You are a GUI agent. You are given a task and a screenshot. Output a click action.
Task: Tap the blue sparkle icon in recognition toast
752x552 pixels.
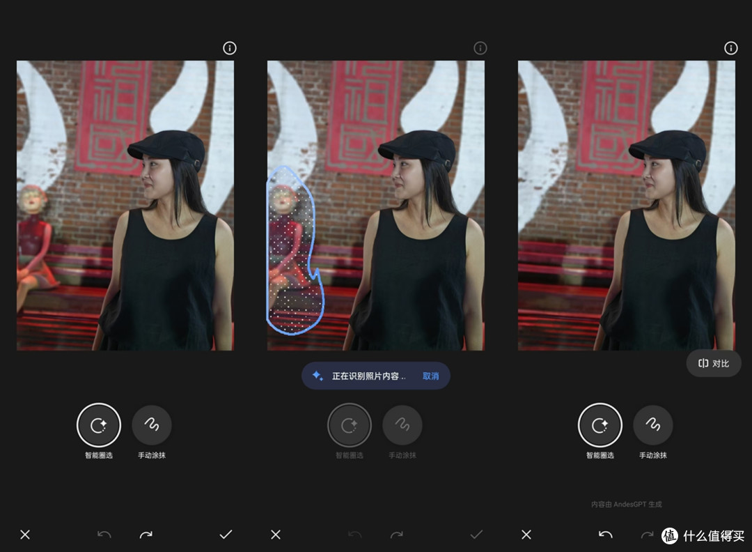point(318,376)
